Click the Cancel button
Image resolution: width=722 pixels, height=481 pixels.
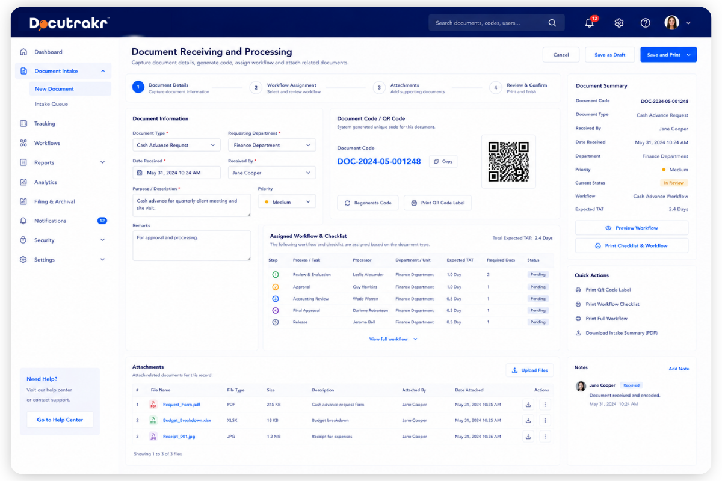coord(561,55)
